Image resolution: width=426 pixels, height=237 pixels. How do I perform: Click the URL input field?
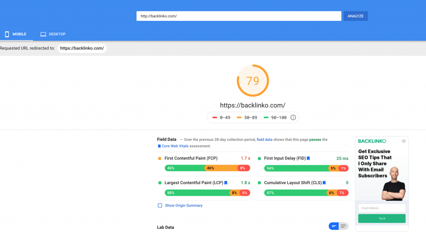[239, 16]
